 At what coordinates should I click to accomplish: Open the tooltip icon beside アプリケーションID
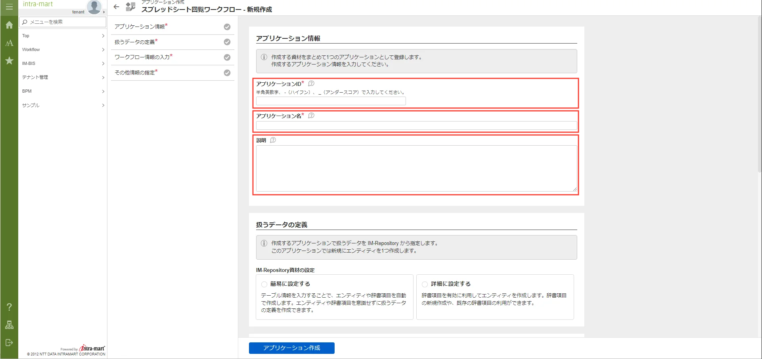point(311,84)
